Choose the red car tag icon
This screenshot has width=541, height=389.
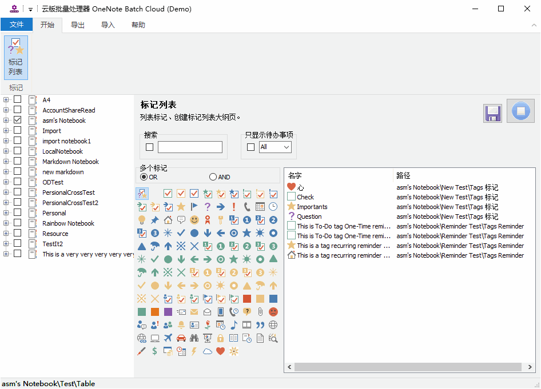coord(181,338)
